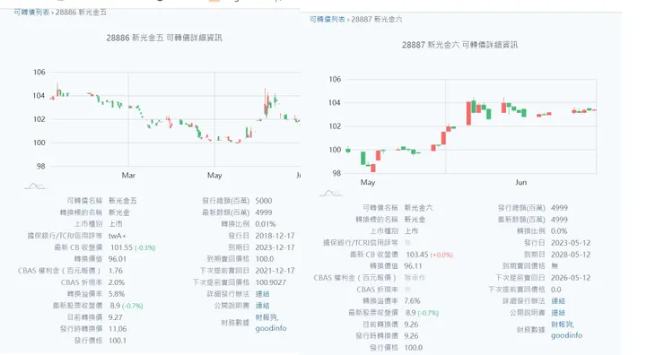
Task: Open goodinfo link in 新光金六 panel
Action: (566, 335)
